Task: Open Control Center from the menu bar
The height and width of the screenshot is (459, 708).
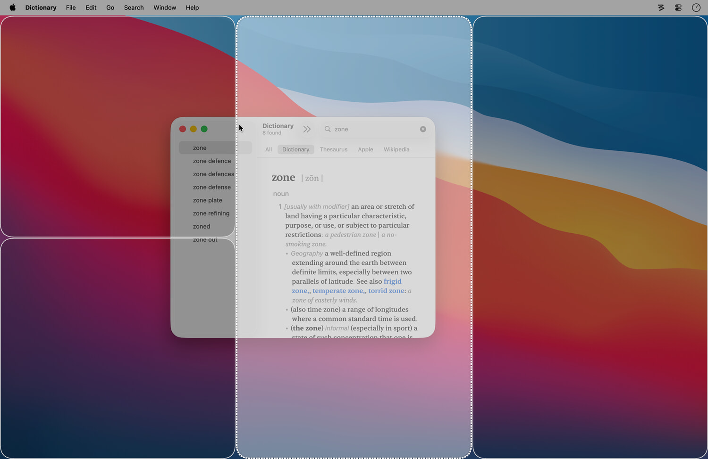Action: [678, 8]
